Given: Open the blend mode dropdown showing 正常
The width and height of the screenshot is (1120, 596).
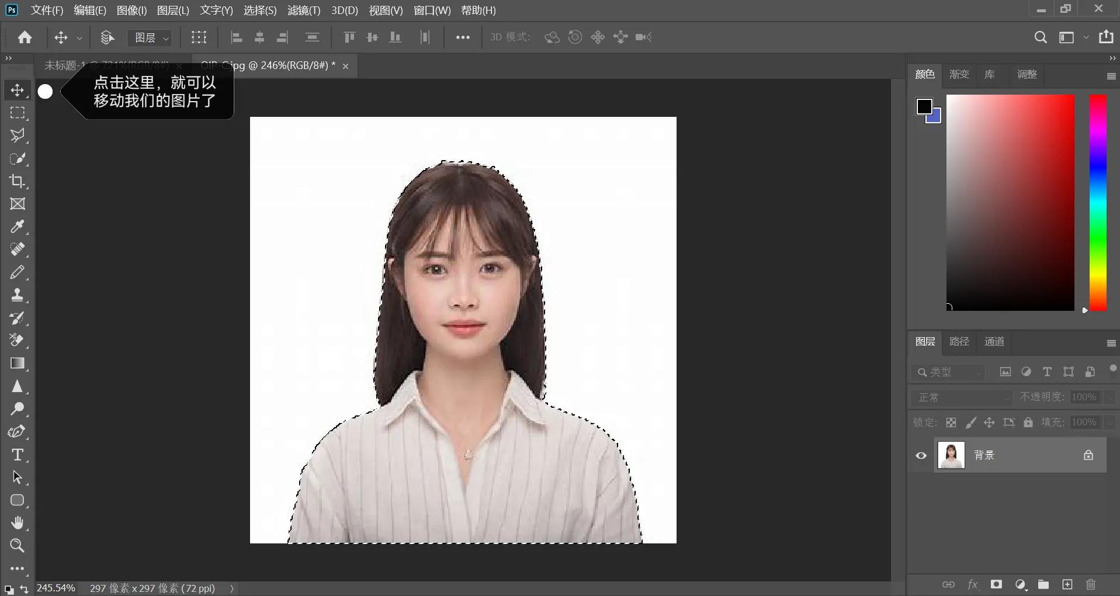Looking at the screenshot, I should pyautogui.click(x=961, y=398).
